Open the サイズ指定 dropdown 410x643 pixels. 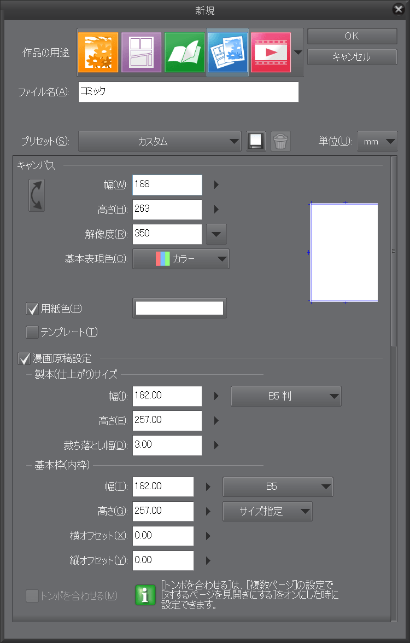[267, 512]
